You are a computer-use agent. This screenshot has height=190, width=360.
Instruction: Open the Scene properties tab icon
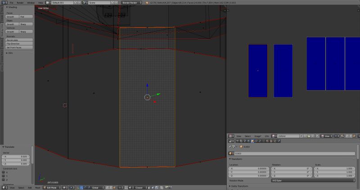pos(245,141)
